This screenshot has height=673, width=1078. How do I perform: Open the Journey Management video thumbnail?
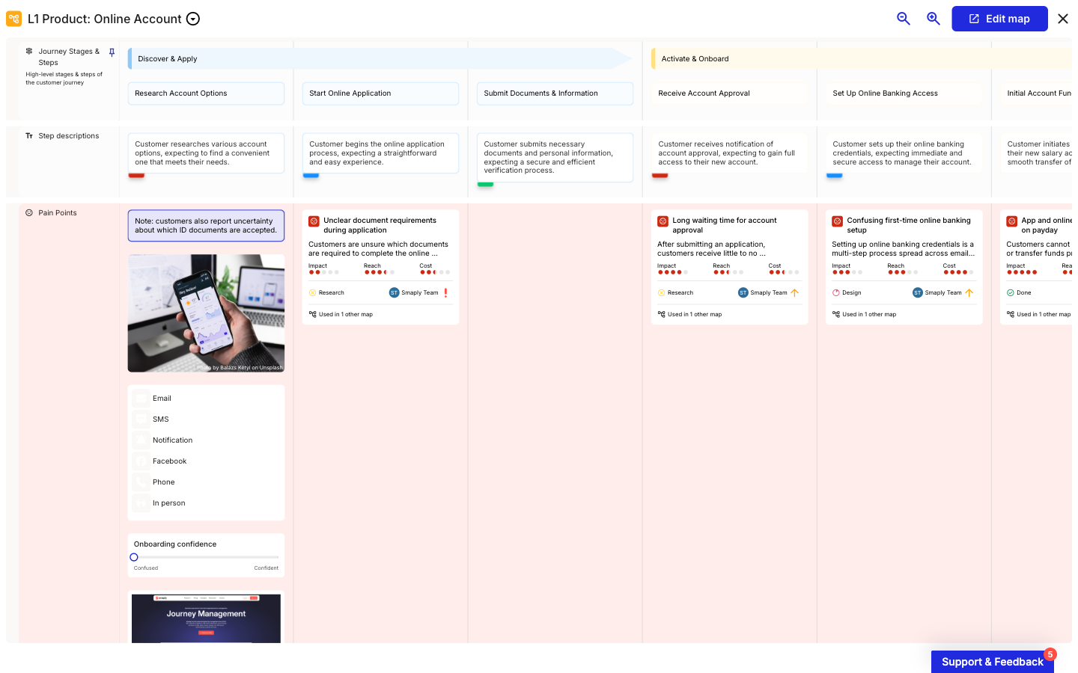(206, 618)
